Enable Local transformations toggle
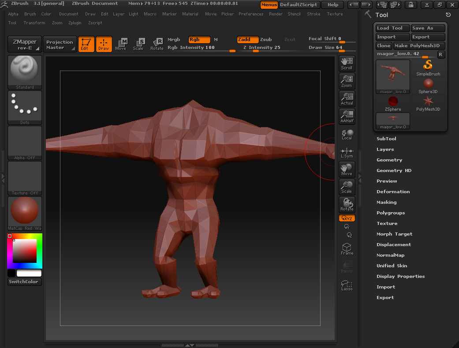459x348 pixels. pos(347,134)
